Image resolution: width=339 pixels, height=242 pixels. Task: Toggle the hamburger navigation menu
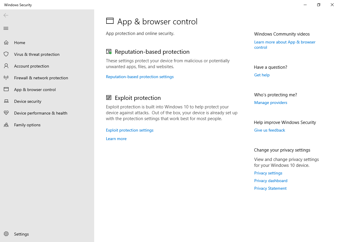click(x=6, y=28)
